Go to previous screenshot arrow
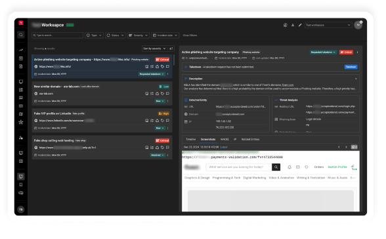 (339, 147)
